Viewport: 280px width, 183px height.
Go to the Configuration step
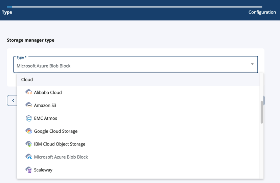[262, 12]
